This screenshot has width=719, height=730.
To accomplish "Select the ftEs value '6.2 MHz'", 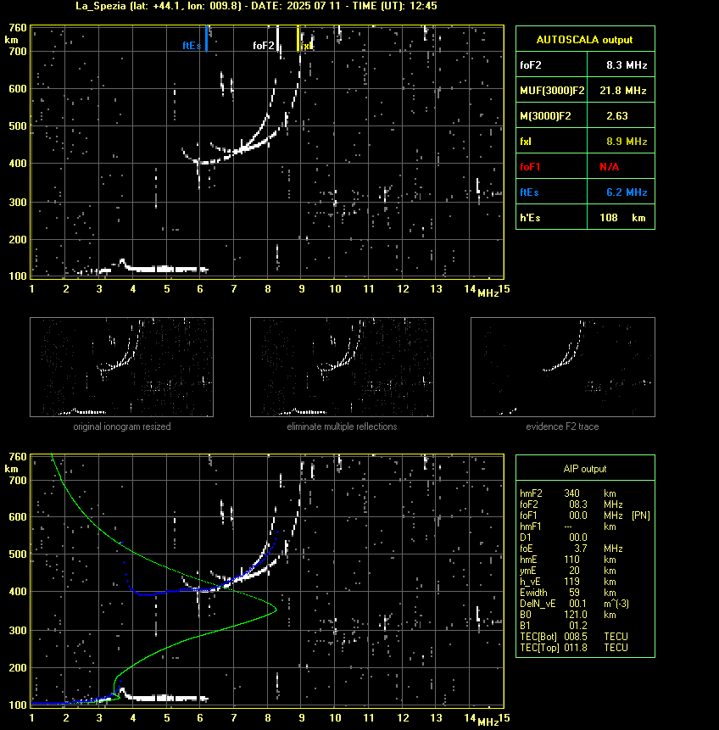I will click(627, 192).
